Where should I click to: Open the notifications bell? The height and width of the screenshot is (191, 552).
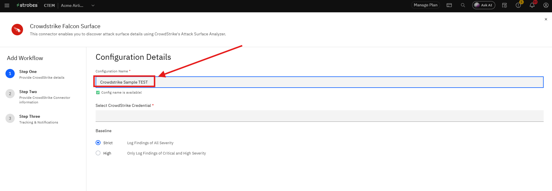tap(532, 5)
